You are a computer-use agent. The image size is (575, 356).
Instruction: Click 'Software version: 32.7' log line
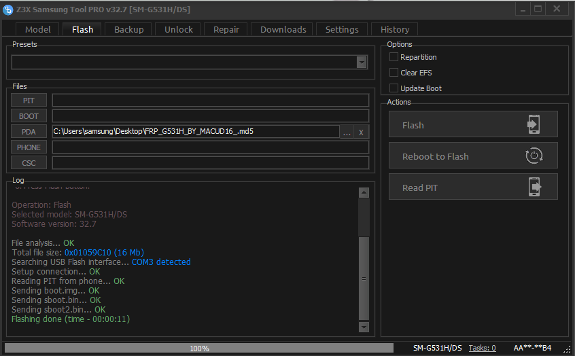(54, 224)
